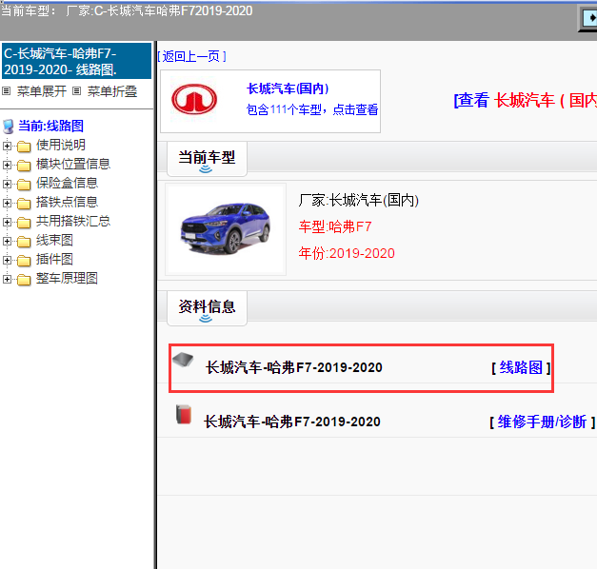597x569 pixels.
Task: Click the 菜单折叠 list icon
Action: tap(76, 91)
